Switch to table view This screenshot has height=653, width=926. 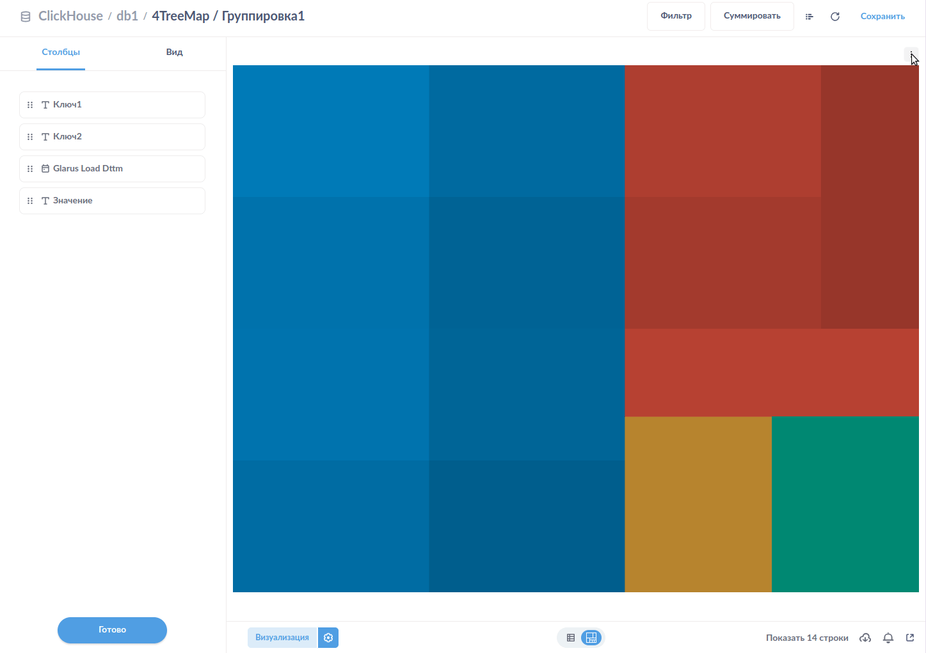click(x=570, y=638)
